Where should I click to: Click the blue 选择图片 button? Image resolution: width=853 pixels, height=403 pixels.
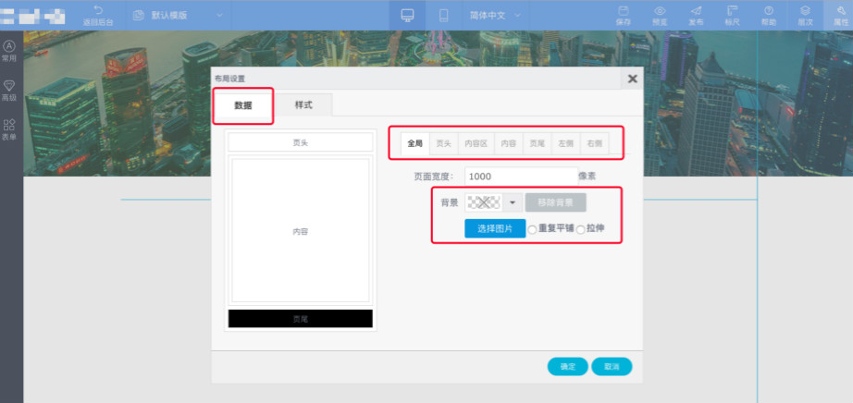494,228
